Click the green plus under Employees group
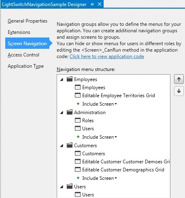The height and width of the screenshot is (198, 185). point(78,104)
